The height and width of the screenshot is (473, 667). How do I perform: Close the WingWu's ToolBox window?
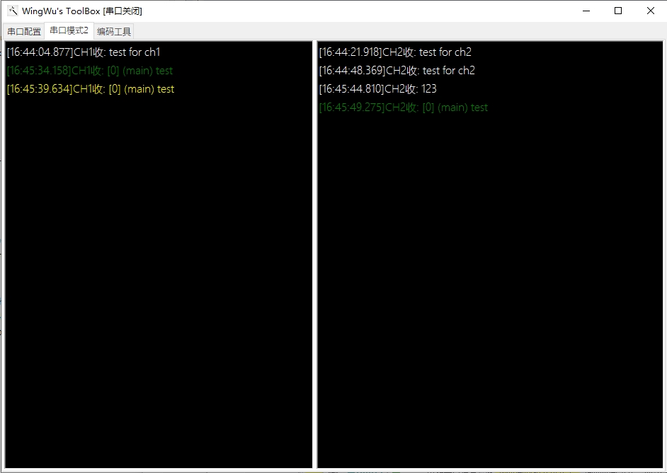[x=650, y=11]
